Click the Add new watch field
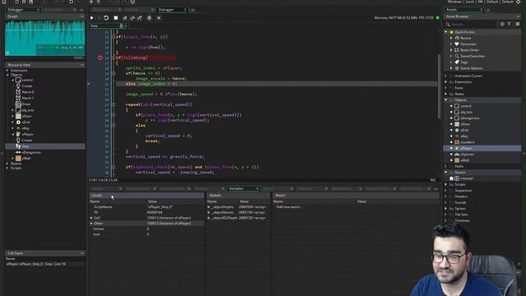The height and width of the screenshot is (296, 526). 289,207
